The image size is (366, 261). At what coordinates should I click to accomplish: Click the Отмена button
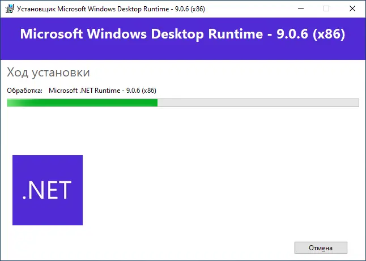tap(321, 248)
